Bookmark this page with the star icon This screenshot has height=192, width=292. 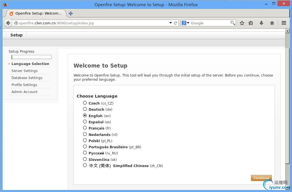[242, 23]
